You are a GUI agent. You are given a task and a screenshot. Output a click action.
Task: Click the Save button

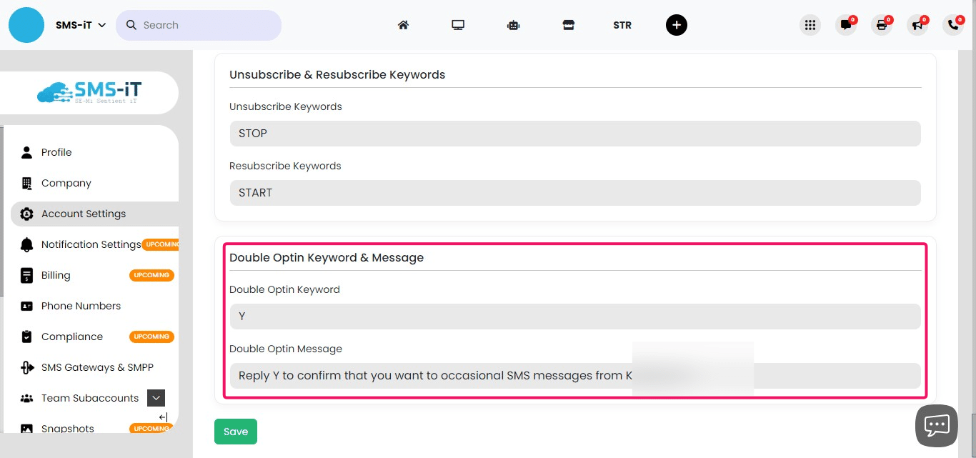[x=235, y=431]
